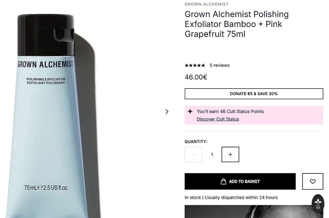Viewport: 329px width, 218px height.
Task: Click the quantity value field showing 1
Action: pyautogui.click(x=212, y=154)
